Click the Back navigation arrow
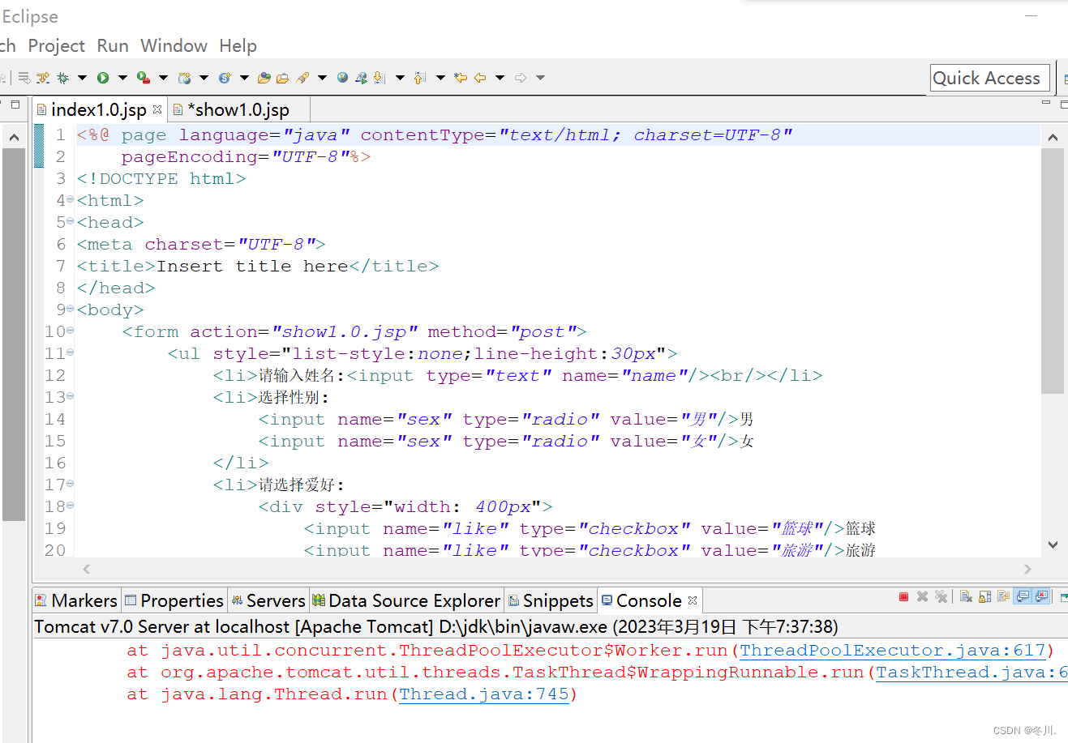 coord(480,78)
